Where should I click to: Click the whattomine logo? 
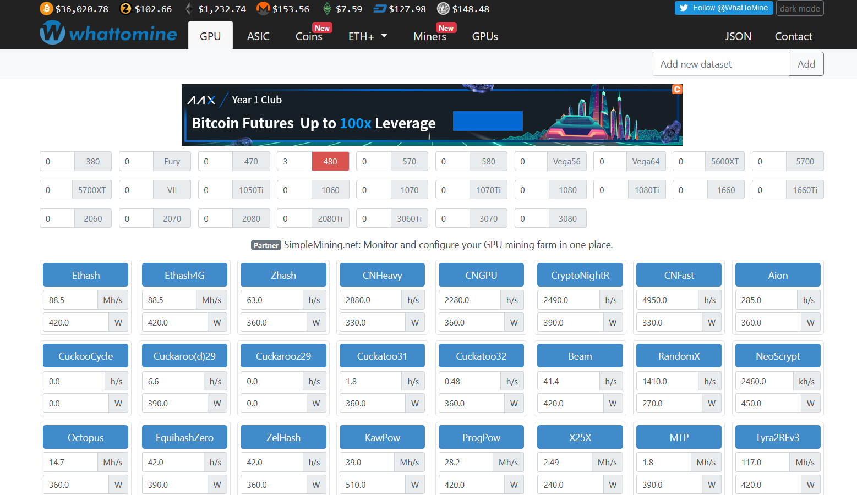click(108, 34)
